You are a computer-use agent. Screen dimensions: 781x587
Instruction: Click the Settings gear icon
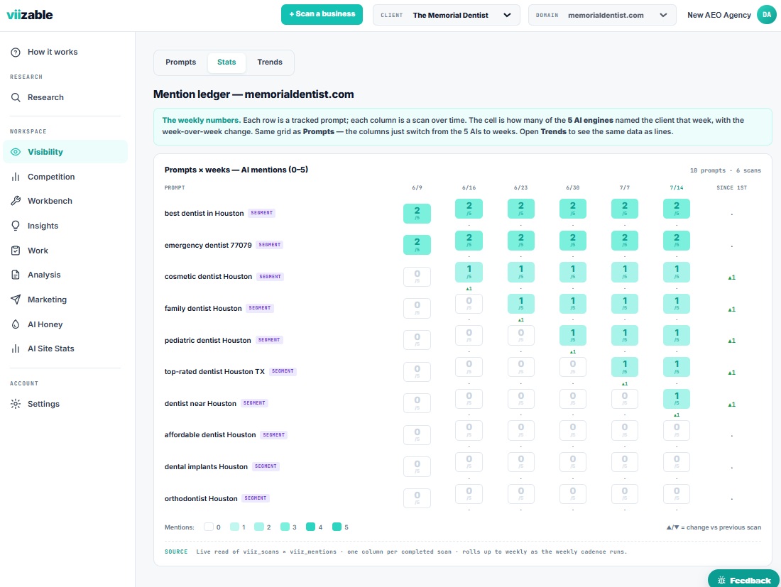tap(16, 404)
